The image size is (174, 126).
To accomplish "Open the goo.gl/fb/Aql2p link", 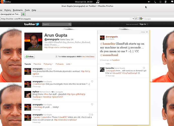I will [76, 94].
